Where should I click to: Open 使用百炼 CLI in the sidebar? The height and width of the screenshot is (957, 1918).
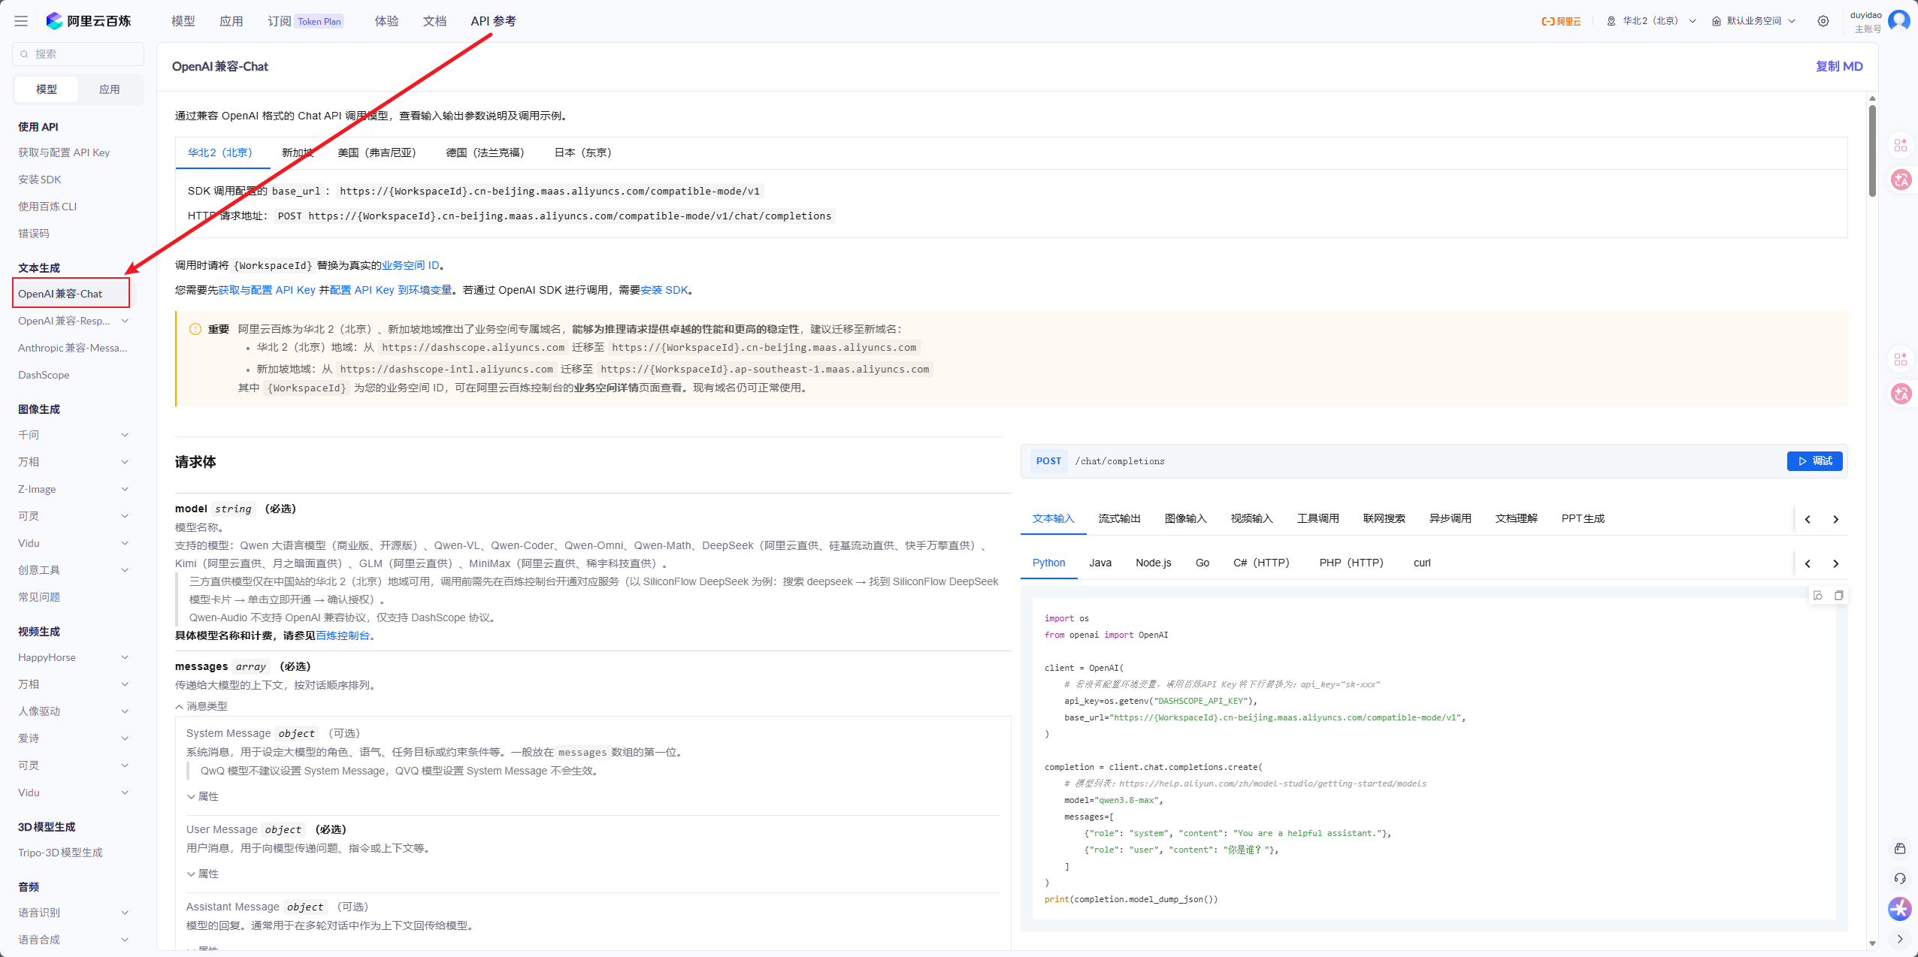pyautogui.click(x=47, y=207)
